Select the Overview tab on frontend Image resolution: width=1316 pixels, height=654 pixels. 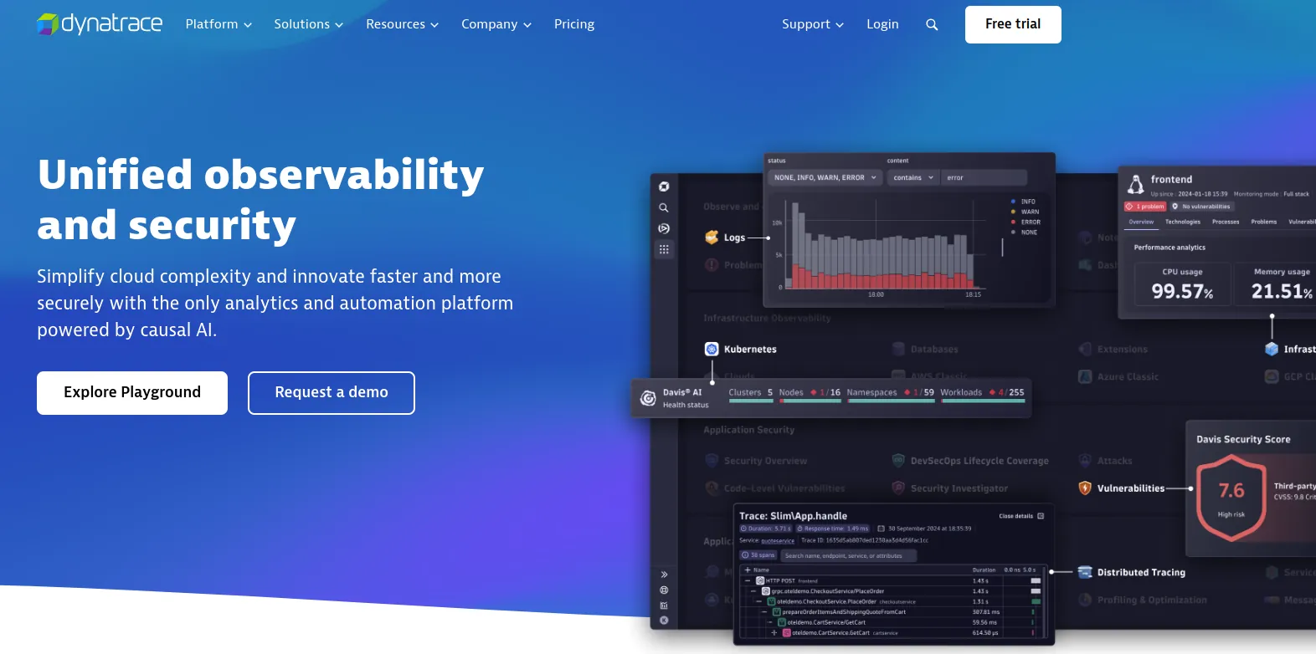pos(1141,222)
